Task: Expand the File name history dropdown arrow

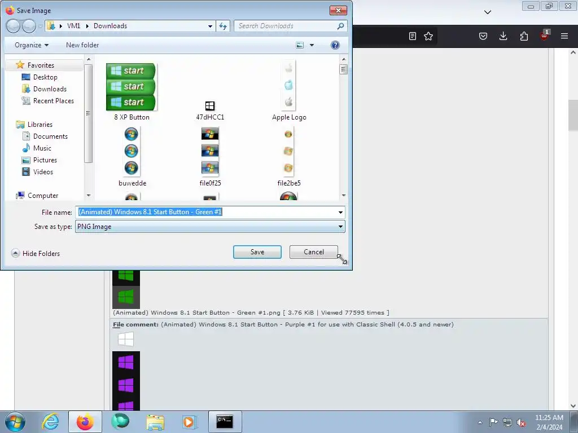Action: [340, 212]
